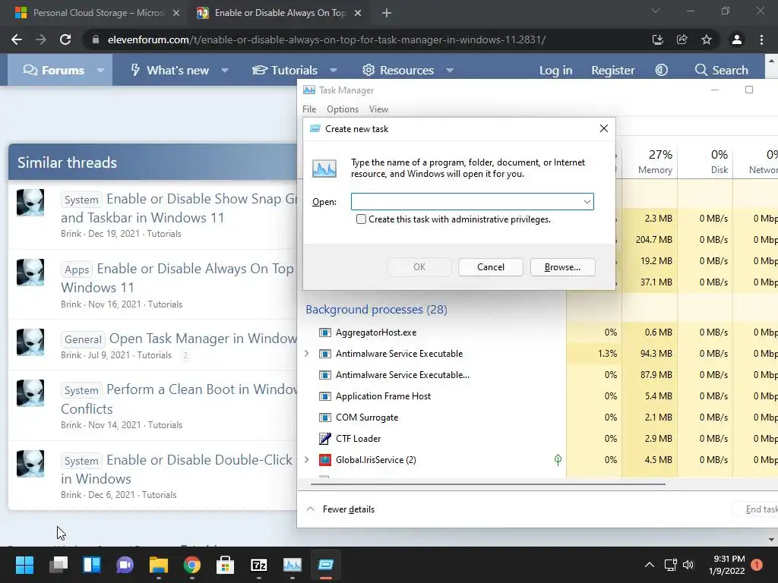Click the elevenforum.com address bar URL
Screen dimensions: 778x583
click(327, 39)
